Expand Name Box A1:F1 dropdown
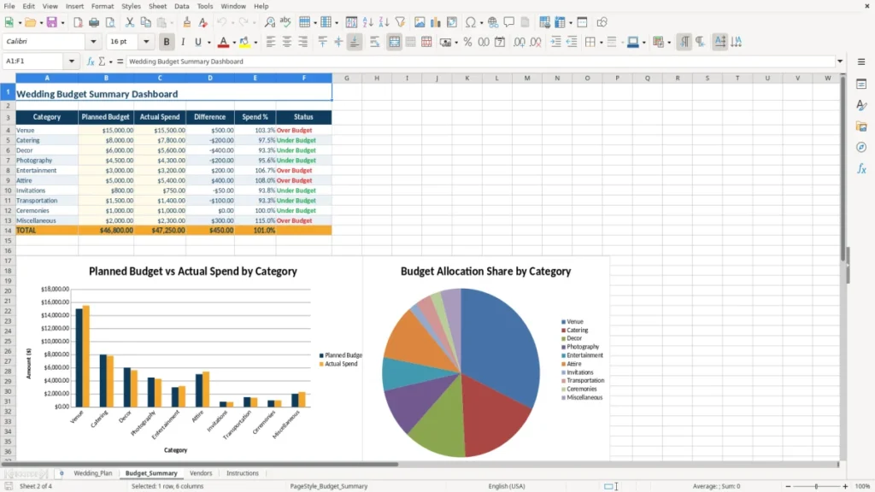 click(x=72, y=61)
